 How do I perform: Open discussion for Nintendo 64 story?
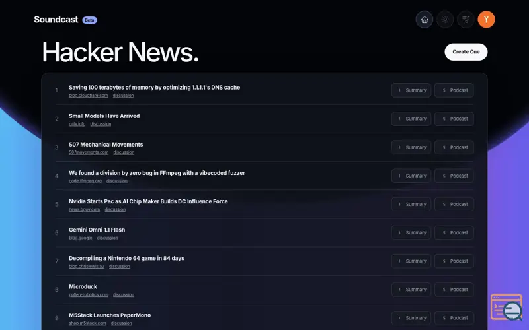[x=120, y=267]
